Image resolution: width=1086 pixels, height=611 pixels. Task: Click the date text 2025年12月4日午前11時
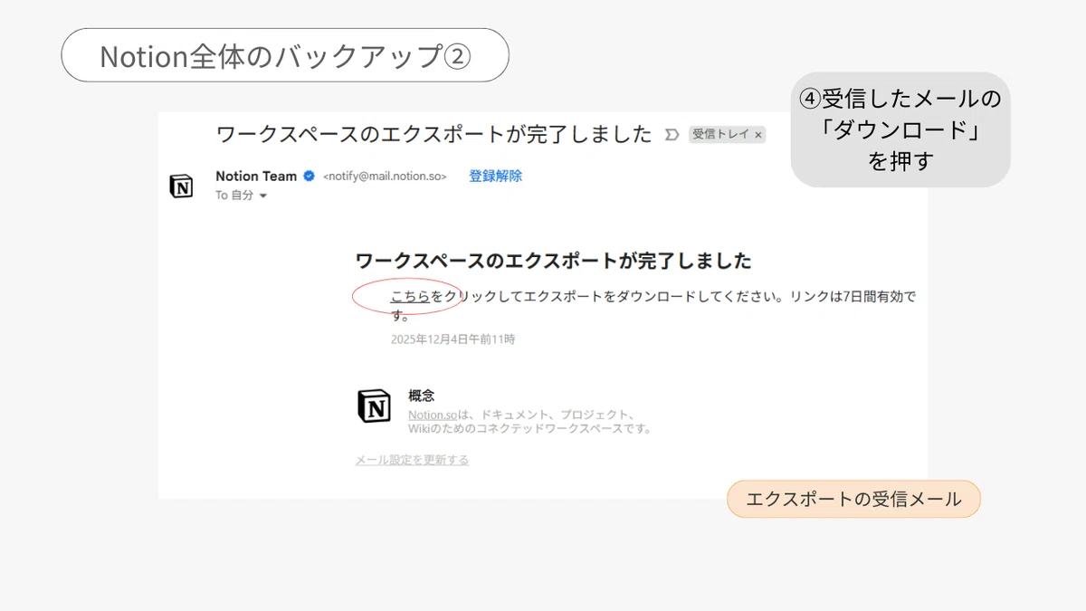click(x=452, y=339)
